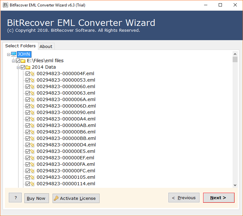Image resolution: width=243 pixels, height=216 pixels.
Task: Toggle checkbox for 00294823-000000FA.eml
Action: click(28, 165)
